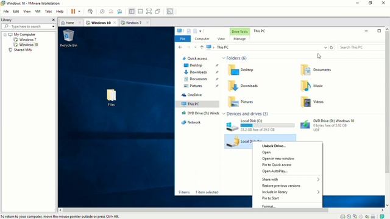This screenshot has width=390, height=219.
Task: Select the Local Disk (C:) drive
Action: (260, 125)
